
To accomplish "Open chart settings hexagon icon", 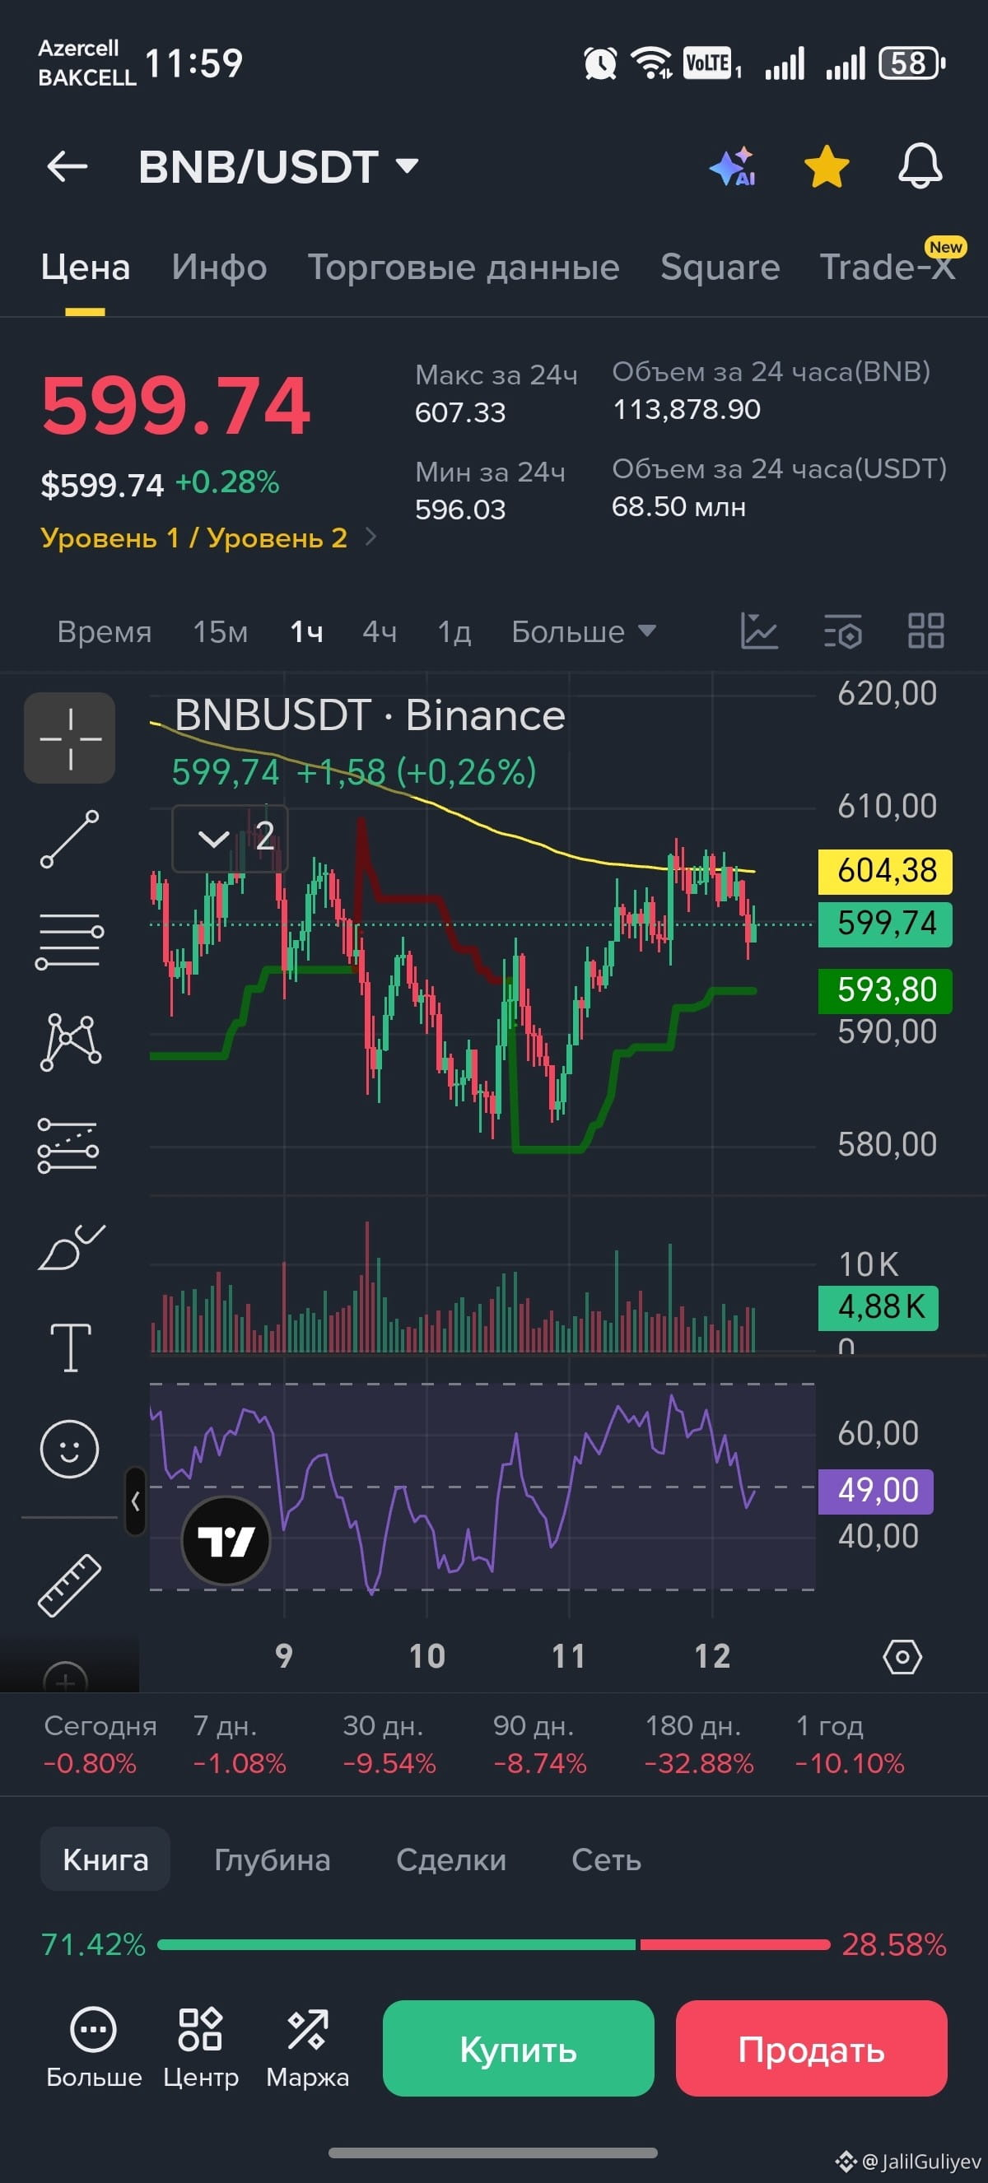I will click(x=902, y=1656).
